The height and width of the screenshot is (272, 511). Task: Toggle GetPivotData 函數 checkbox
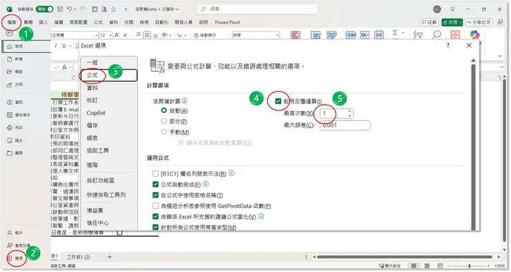tap(156, 206)
